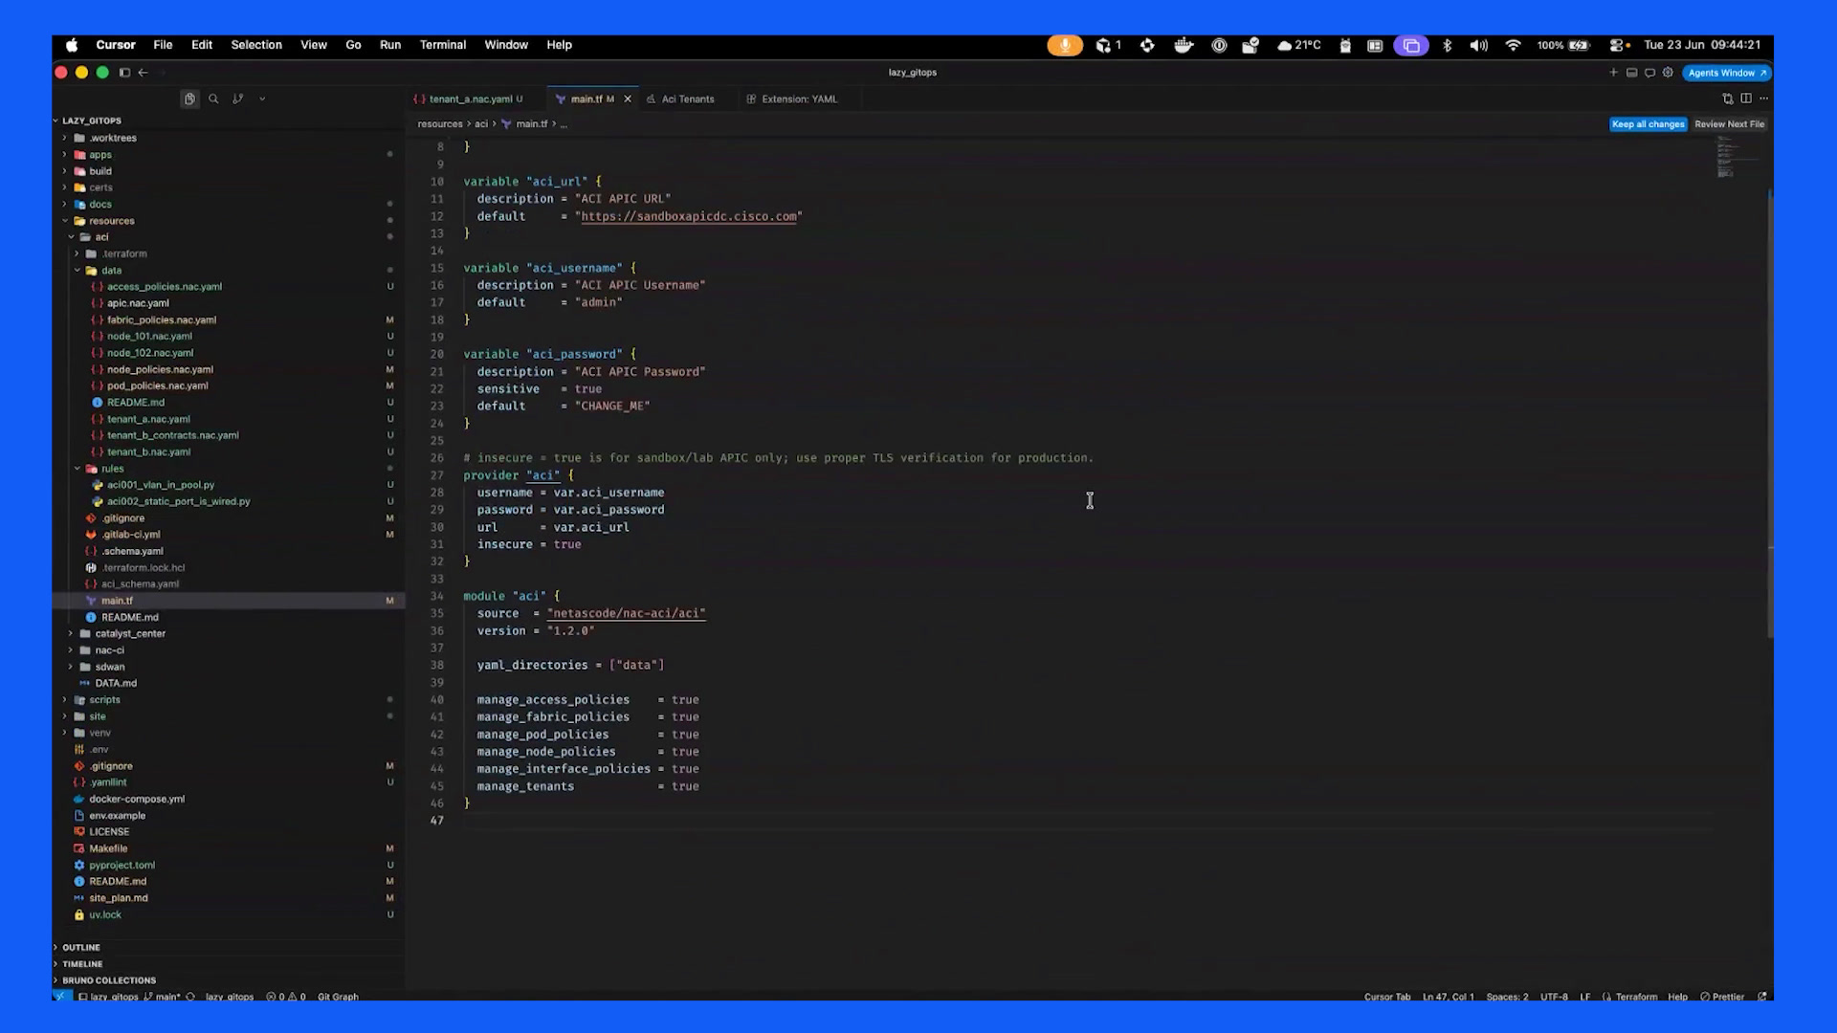Toggle the bottom panel icon
Screen dimensions: 1837x1033
click(1631, 73)
